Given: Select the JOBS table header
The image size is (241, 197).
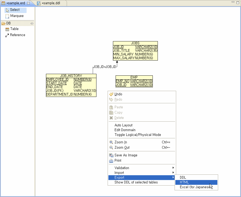Looking at the screenshot, I should point(135,43).
